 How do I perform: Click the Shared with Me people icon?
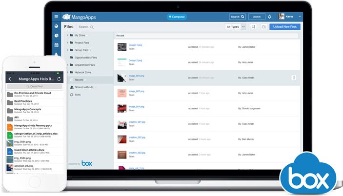72,87
